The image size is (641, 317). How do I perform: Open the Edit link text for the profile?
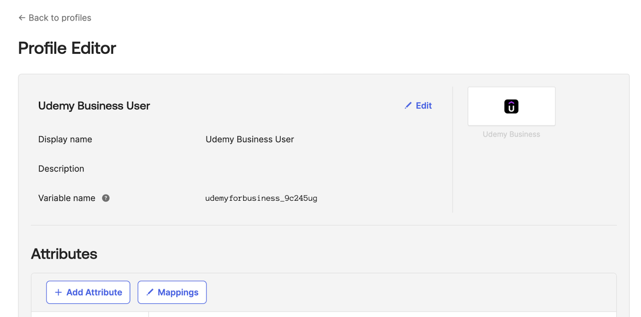423,105
